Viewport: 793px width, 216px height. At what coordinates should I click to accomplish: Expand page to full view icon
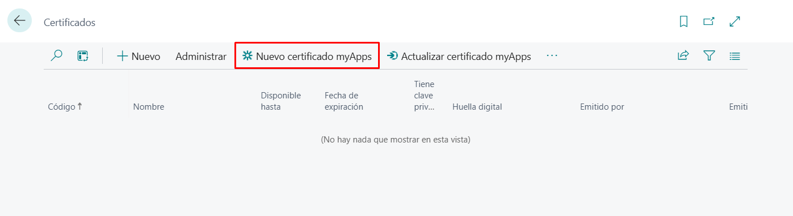(x=735, y=21)
